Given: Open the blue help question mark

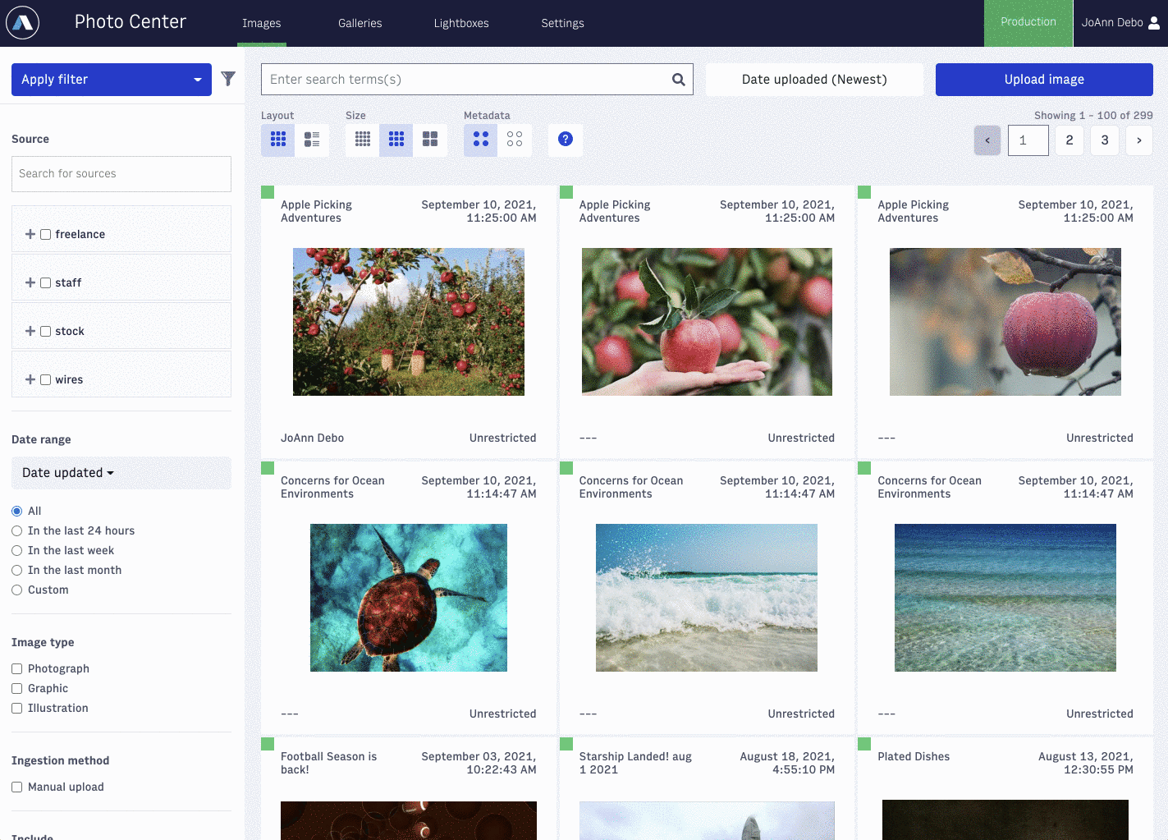Looking at the screenshot, I should pyautogui.click(x=566, y=139).
